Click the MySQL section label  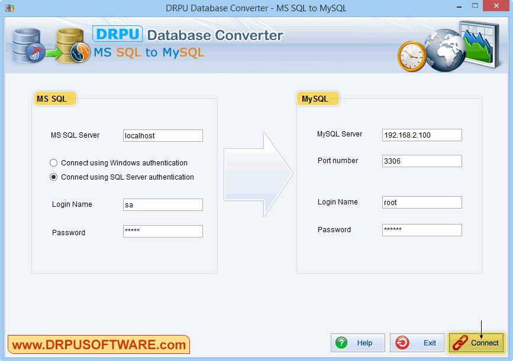(x=317, y=99)
